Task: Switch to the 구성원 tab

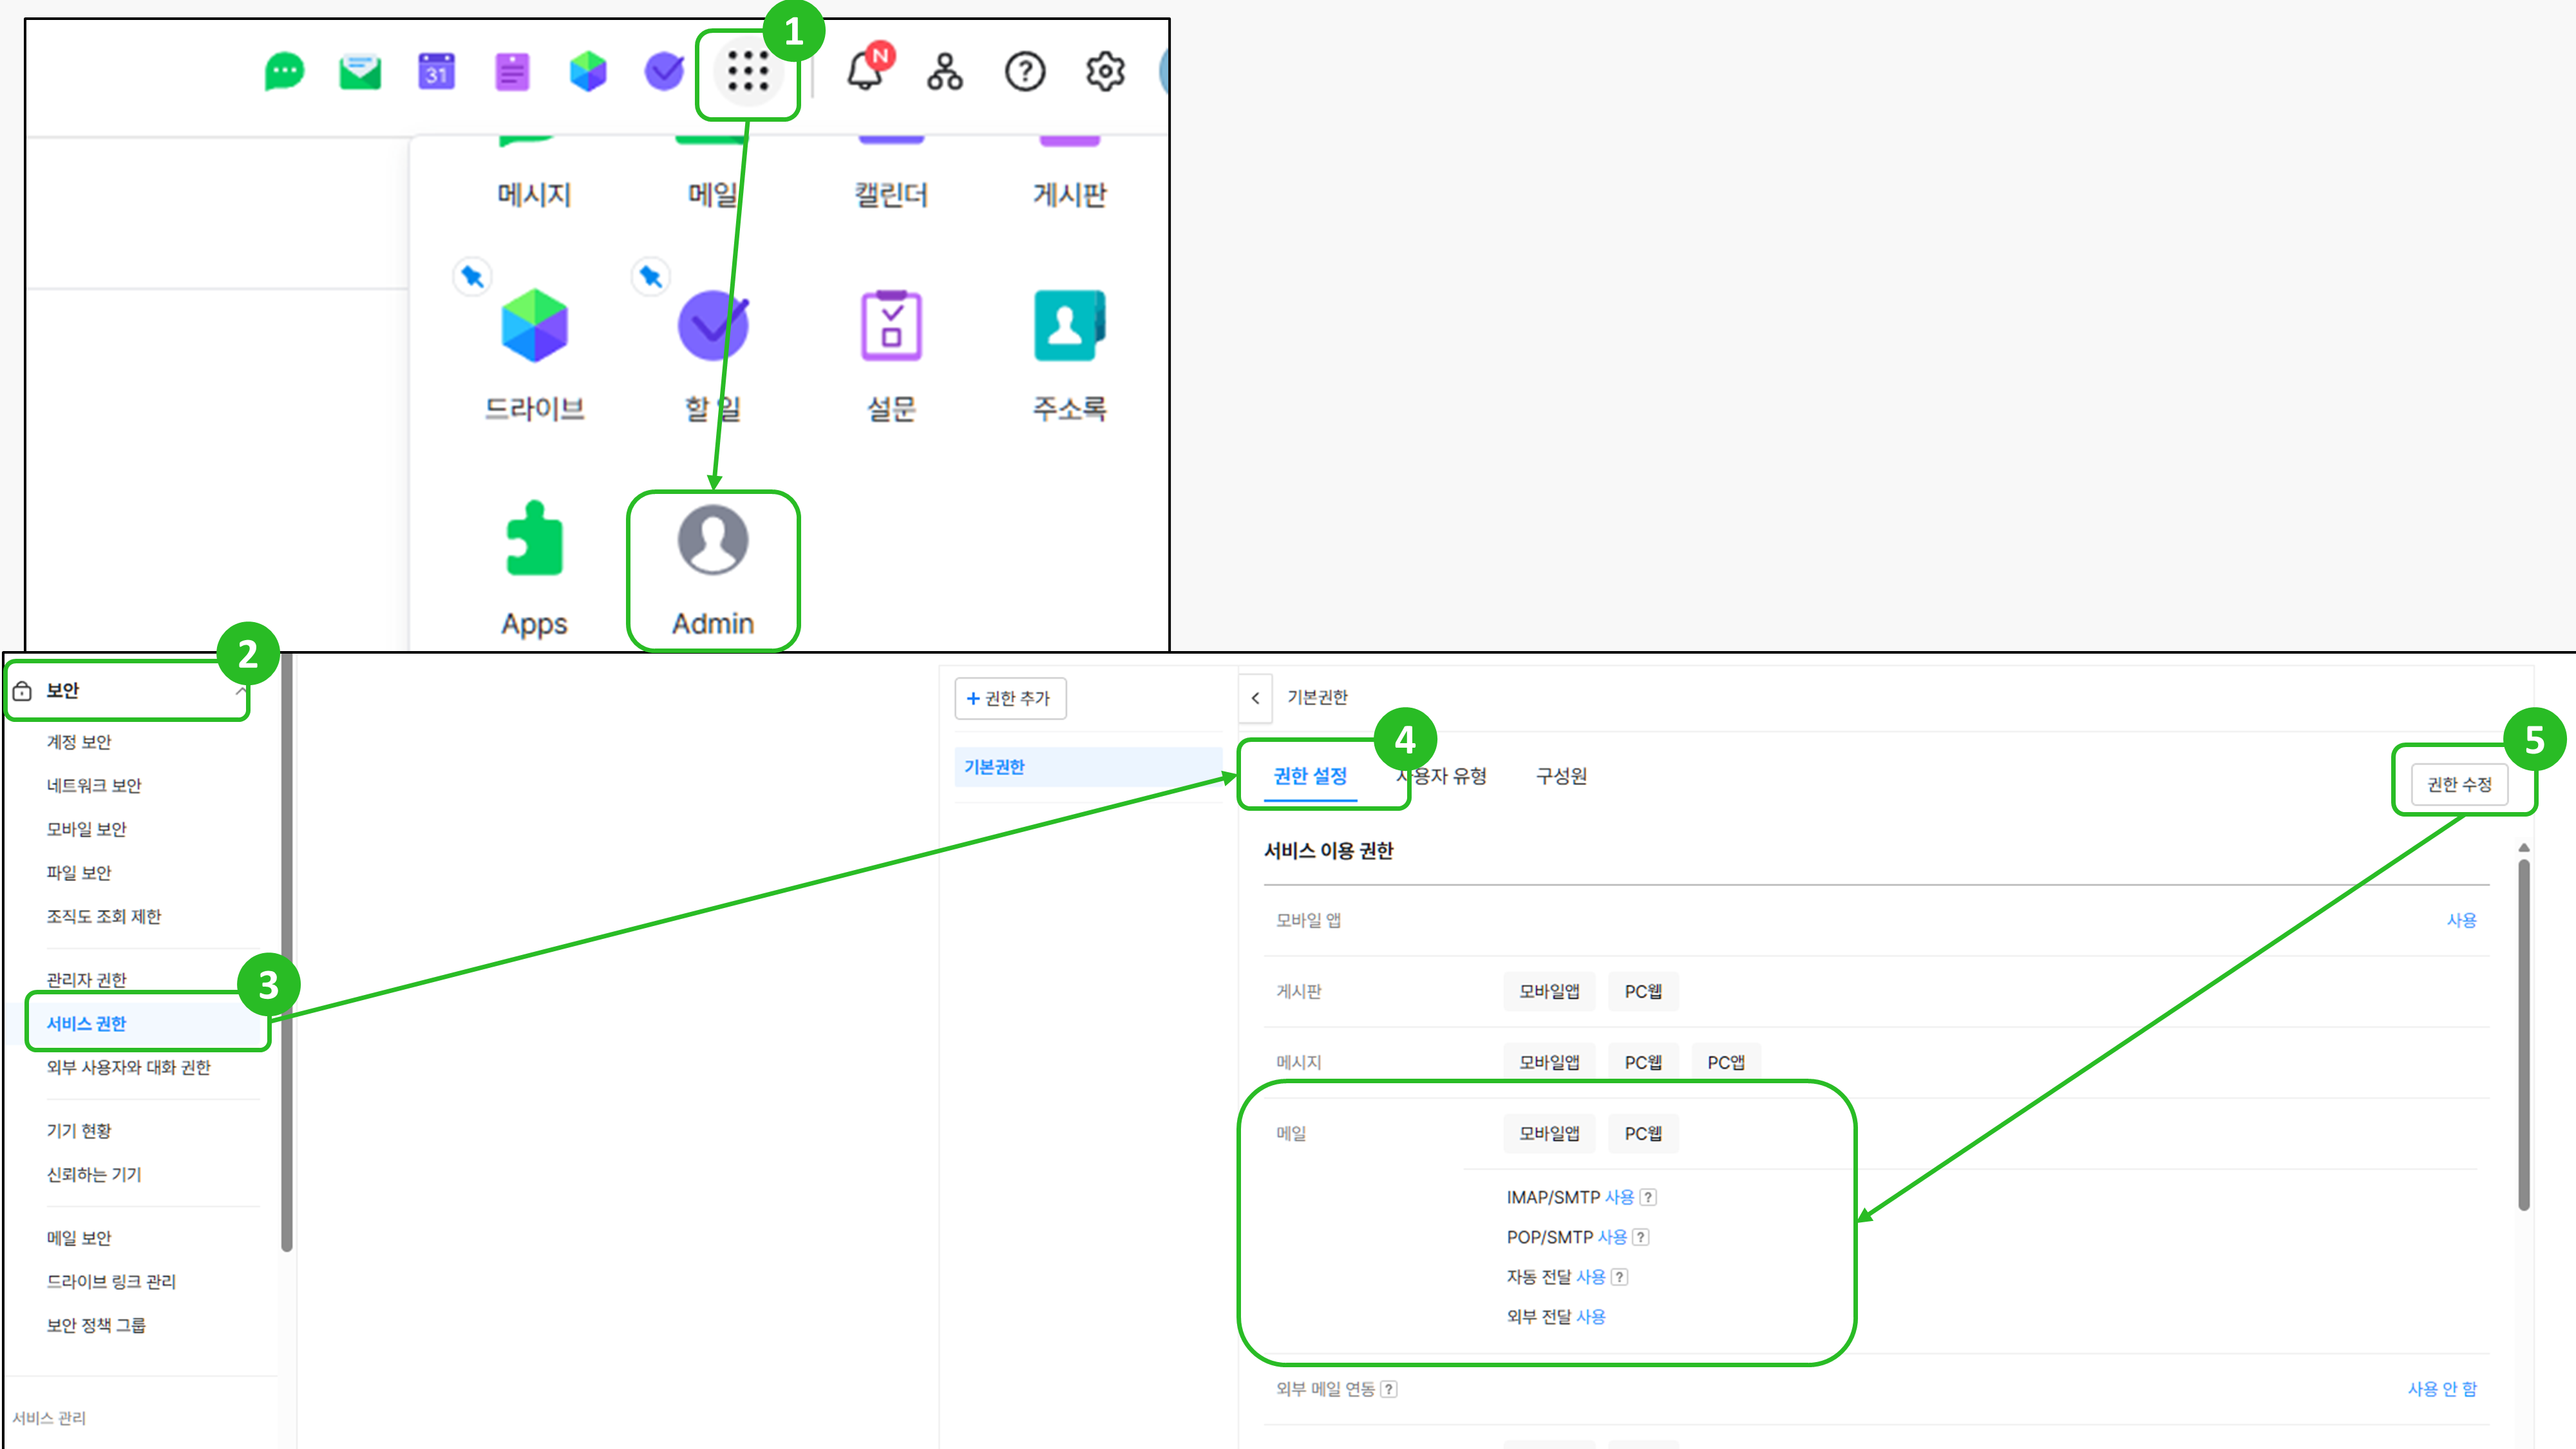Action: pyautogui.click(x=1561, y=776)
